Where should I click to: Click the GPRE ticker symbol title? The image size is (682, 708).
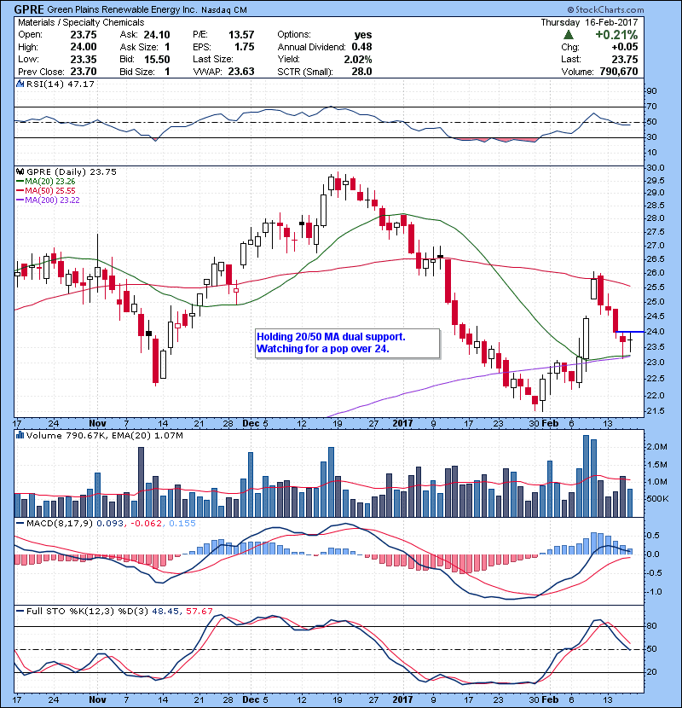pos(29,9)
